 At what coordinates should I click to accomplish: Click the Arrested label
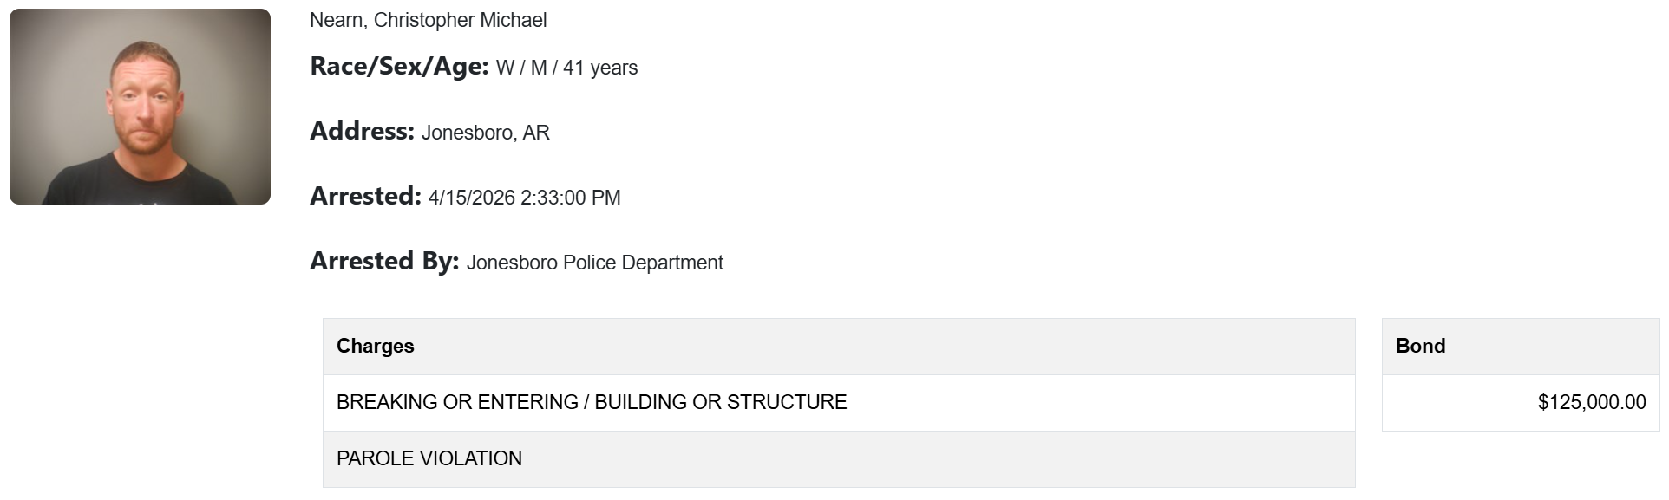[365, 197]
